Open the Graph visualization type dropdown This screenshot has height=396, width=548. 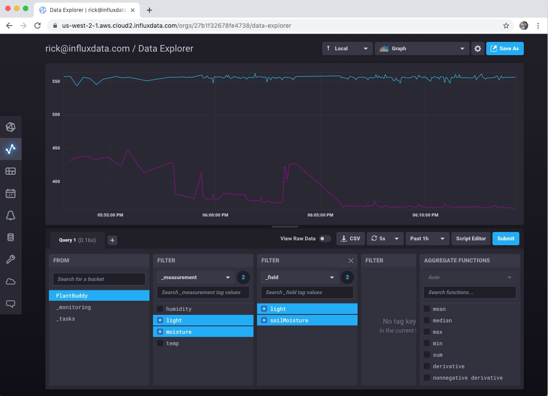(421, 49)
